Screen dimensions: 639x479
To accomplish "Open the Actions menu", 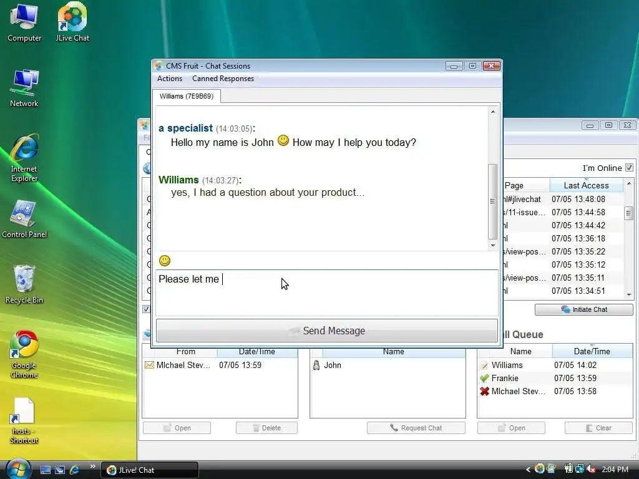I will coord(170,79).
